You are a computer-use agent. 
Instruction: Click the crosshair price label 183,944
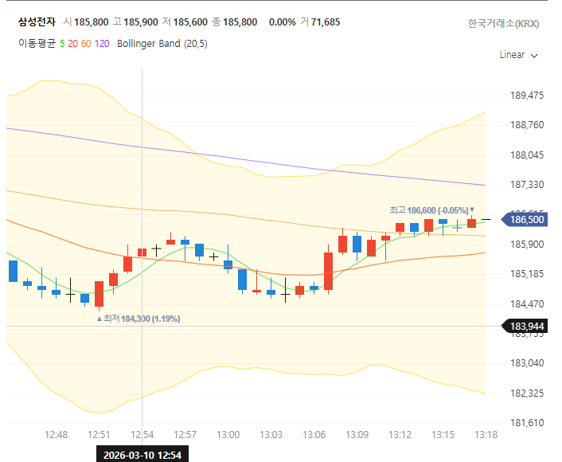click(x=525, y=326)
